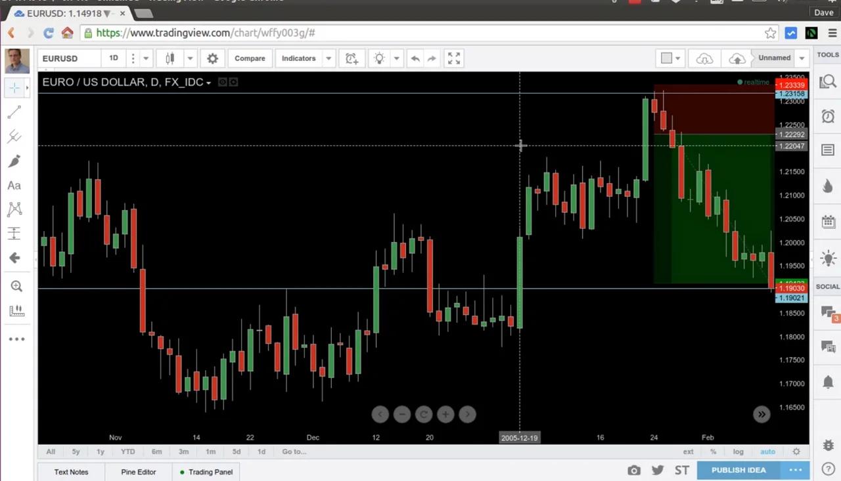Select the crosshair cursor tool

(14, 87)
